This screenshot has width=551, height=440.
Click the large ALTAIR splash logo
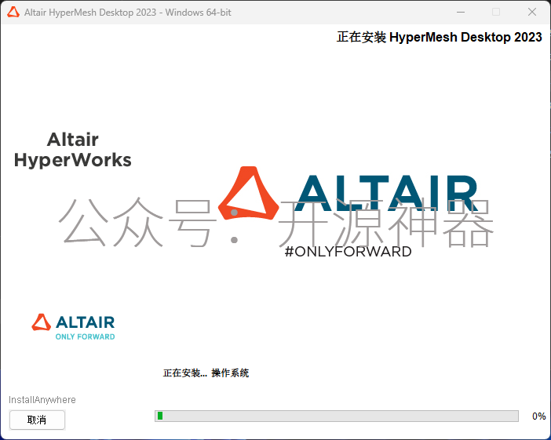tap(348, 192)
